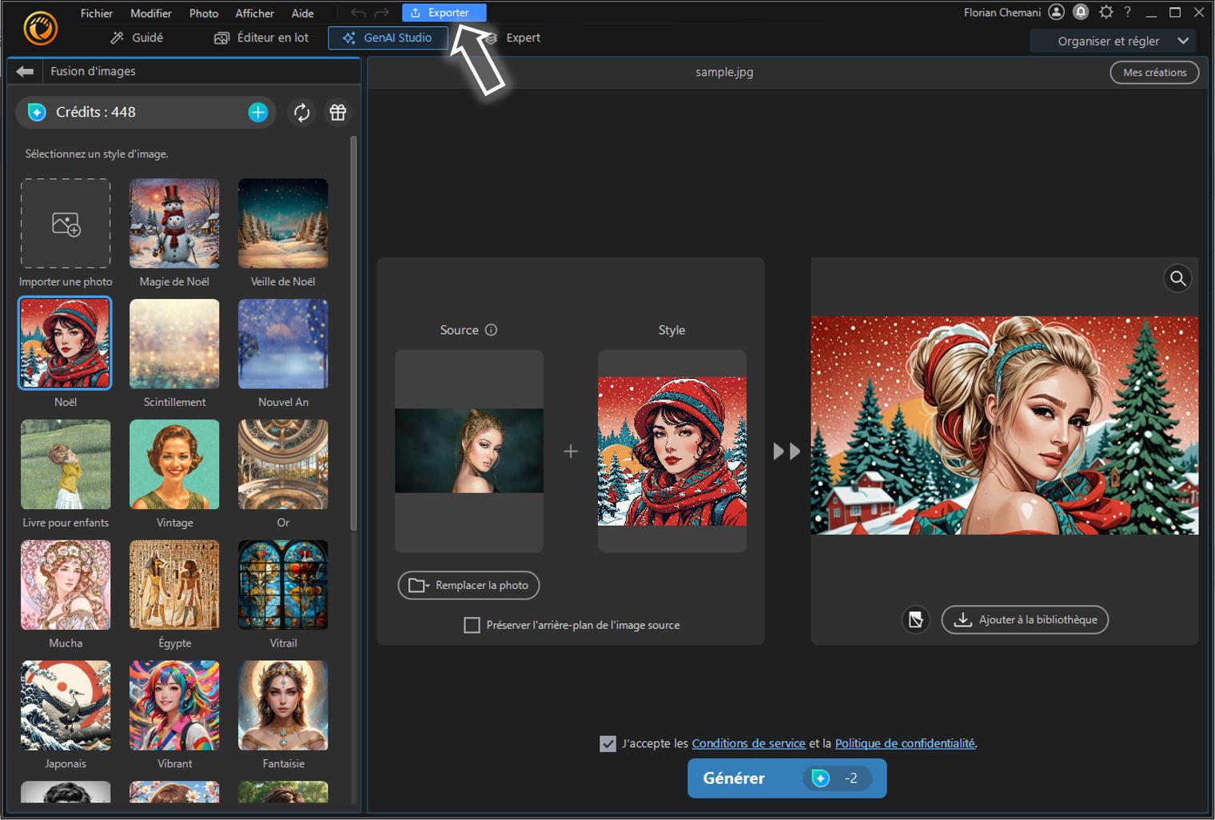This screenshot has width=1215, height=820.
Task: Uncheck J'accepte les Conditions de service
Action: tap(608, 743)
